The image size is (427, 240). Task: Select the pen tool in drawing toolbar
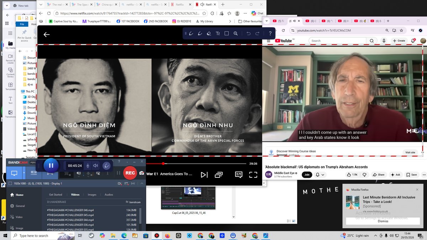click(x=191, y=33)
